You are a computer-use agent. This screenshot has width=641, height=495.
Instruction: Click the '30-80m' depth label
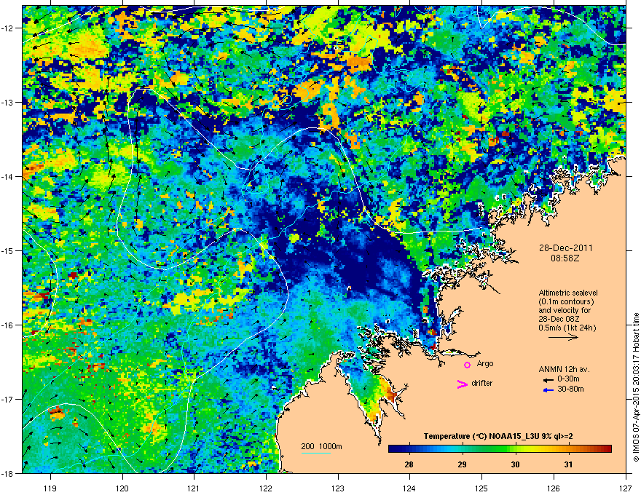tap(570, 389)
